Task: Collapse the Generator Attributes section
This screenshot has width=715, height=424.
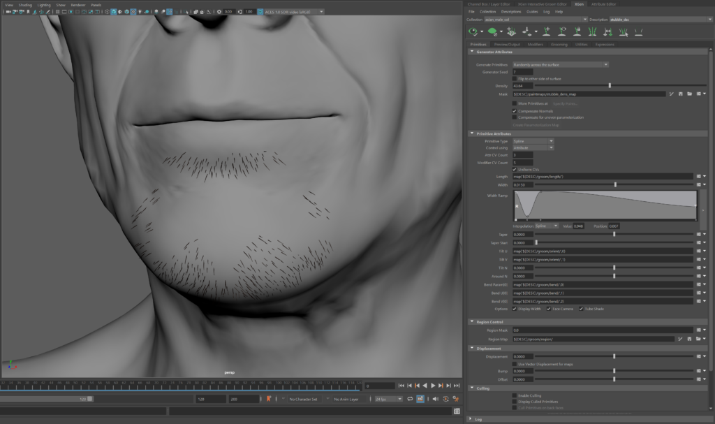Action: (494, 52)
